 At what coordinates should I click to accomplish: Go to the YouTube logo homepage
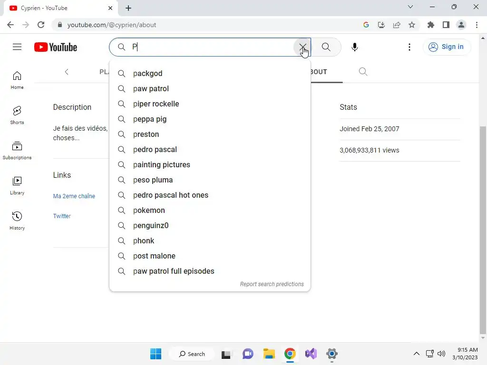point(56,47)
